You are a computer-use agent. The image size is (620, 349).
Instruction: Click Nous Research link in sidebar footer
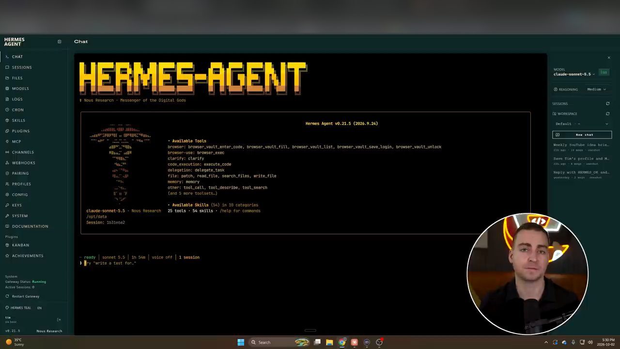49,331
